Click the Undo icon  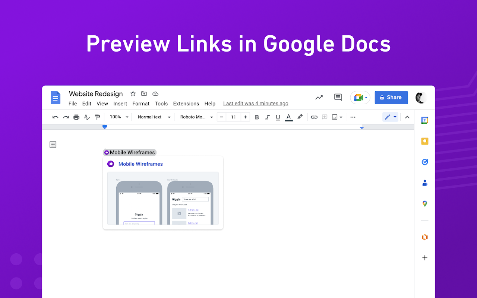(x=56, y=117)
